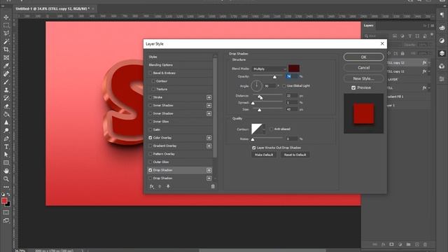This screenshot has height=252, width=448.
Task: Click the Make Default button
Action: [x=264, y=155]
